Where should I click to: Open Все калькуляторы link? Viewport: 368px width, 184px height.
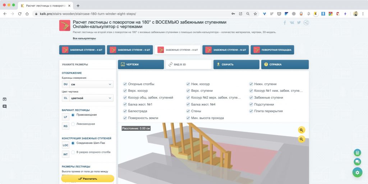click(x=84, y=38)
